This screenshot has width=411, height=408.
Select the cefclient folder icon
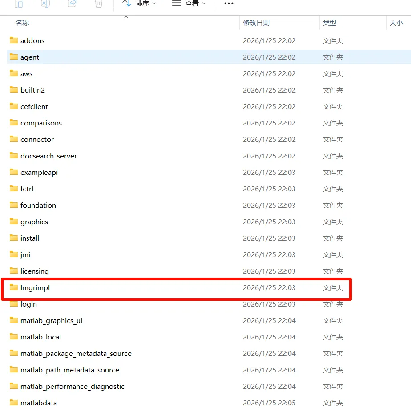[14, 106]
